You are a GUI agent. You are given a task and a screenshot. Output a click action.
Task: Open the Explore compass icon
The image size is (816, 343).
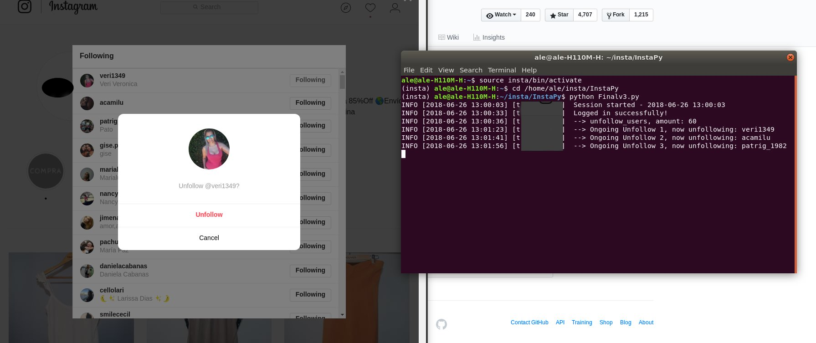coord(346,8)
